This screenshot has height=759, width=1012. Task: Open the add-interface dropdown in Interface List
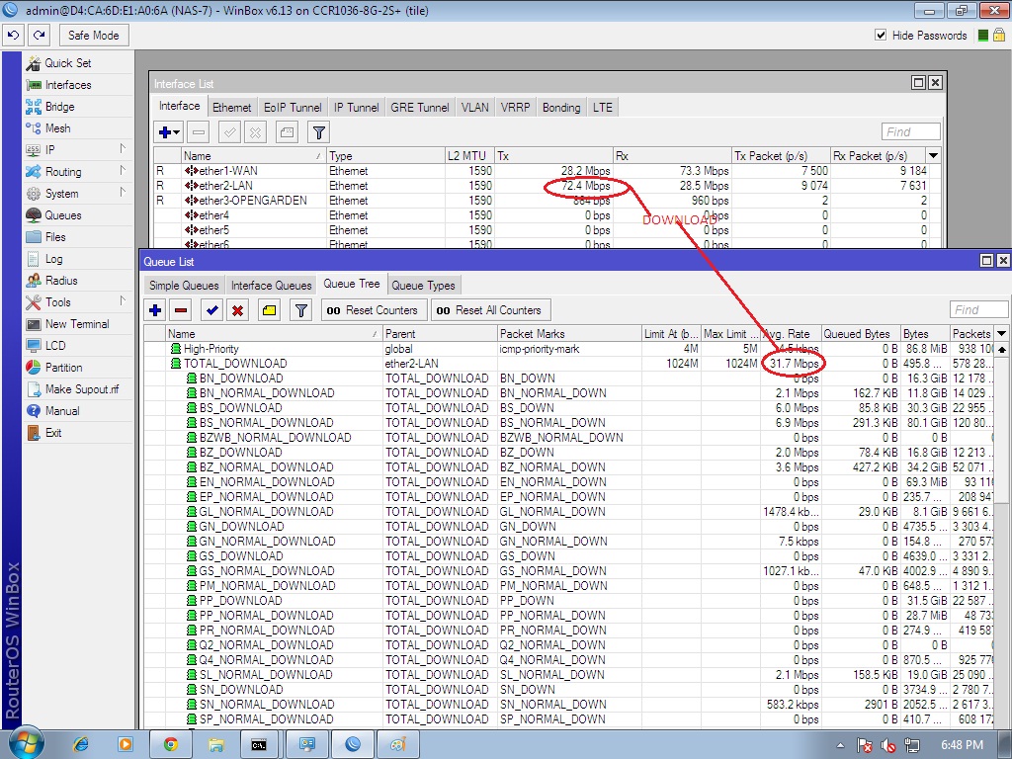point(166,131)
